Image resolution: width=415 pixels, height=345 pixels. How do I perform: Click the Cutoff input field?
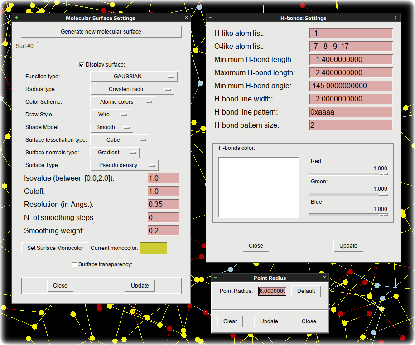[163, 192]
